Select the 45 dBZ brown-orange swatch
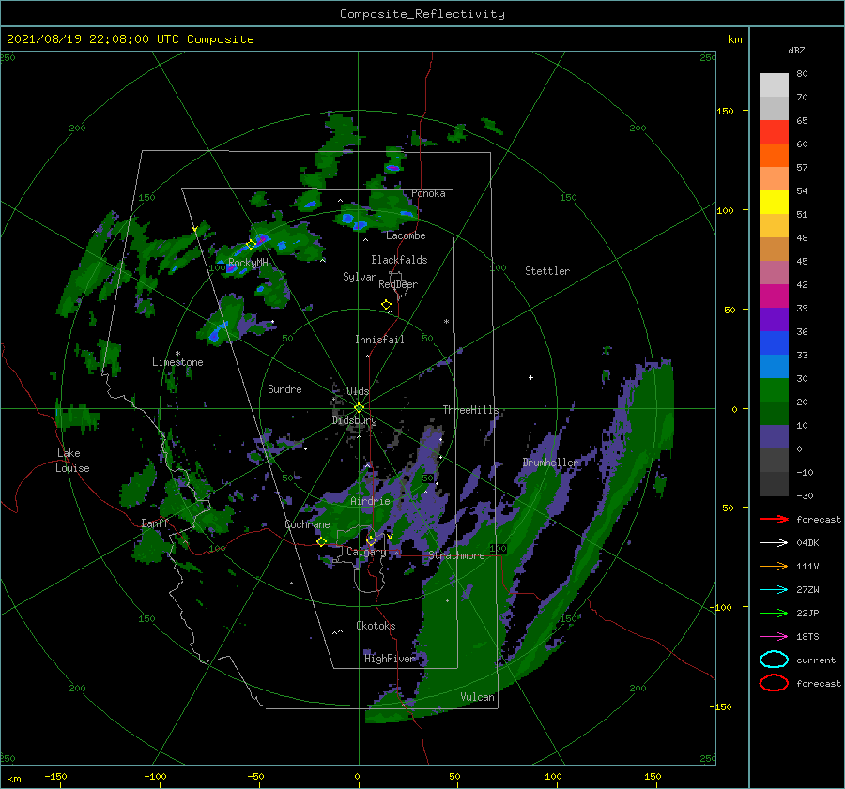This screenshot has height=789, width=845. pyautogui.click(x=774, y=250)
